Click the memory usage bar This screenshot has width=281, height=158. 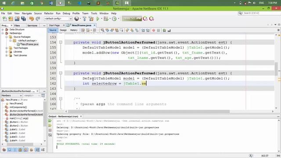132,18
